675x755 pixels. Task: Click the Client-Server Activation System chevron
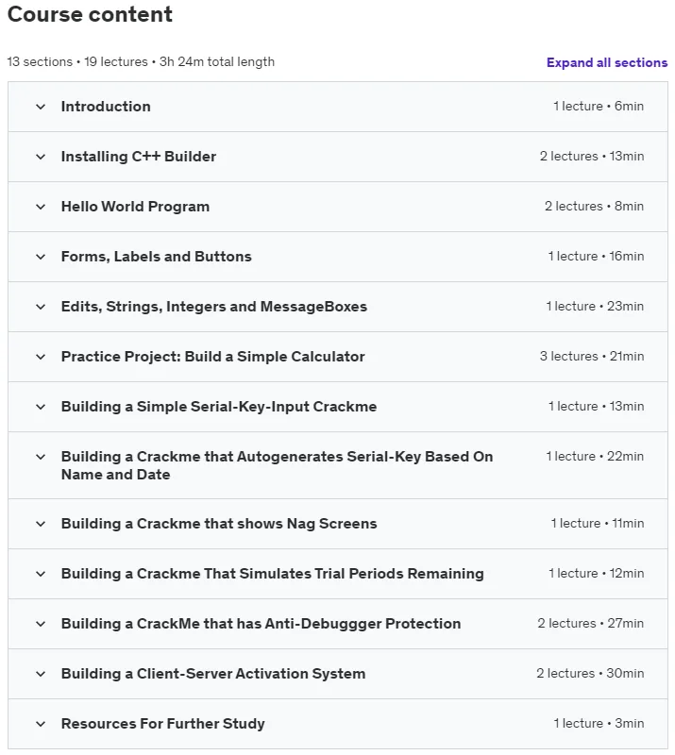coord(41,674)
